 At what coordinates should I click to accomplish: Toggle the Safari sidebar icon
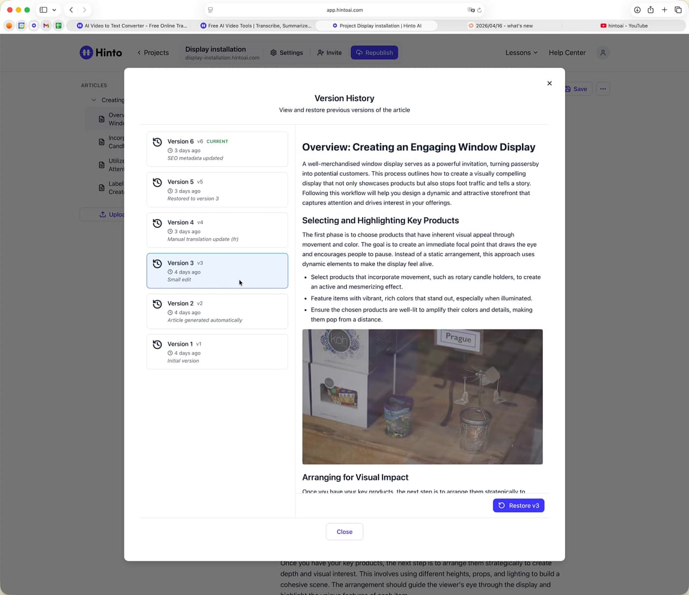point(43,10)
